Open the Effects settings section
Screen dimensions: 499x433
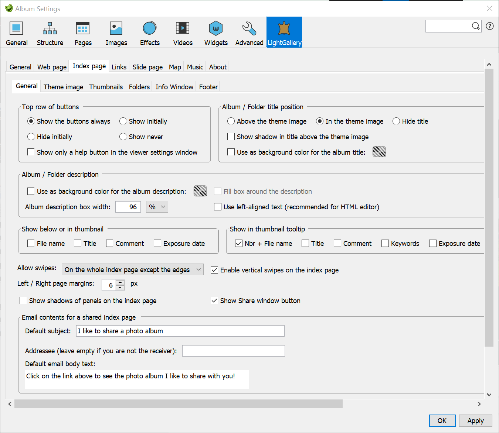click(x=149, y=32)
